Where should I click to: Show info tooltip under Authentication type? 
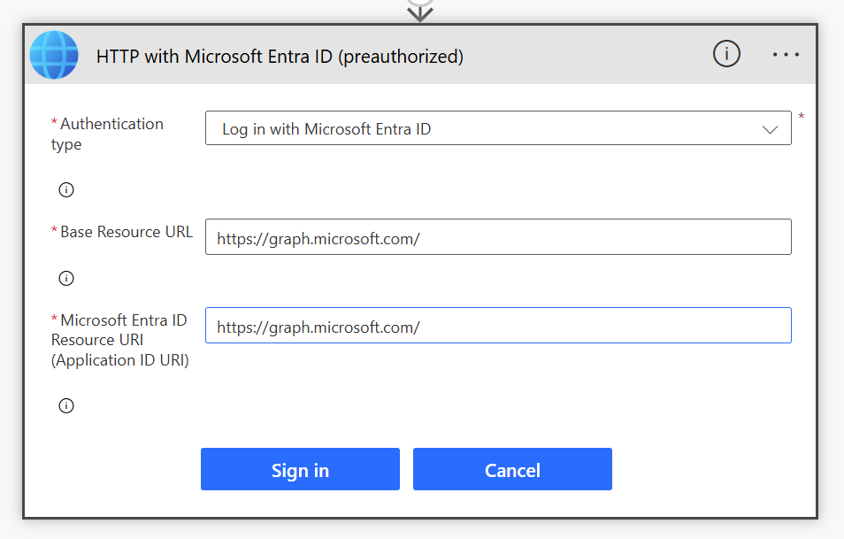coord(66,189)
